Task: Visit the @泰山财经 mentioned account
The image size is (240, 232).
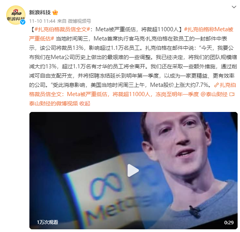Action: pos(214,94)
